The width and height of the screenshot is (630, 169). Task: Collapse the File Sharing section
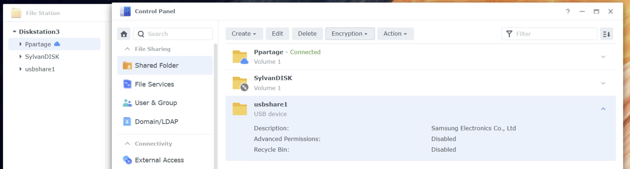[x=127, y=49]
